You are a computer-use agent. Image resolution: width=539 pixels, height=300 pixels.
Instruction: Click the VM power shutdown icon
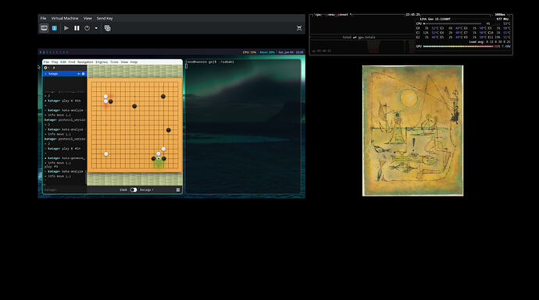(x=87, y=28)
